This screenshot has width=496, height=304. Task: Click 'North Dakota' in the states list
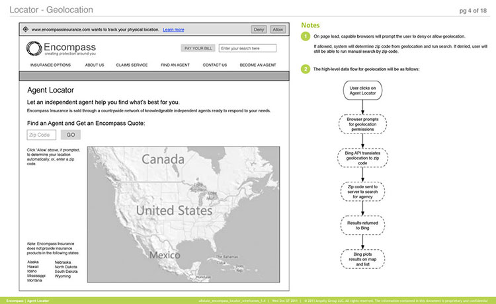(65, 267)
